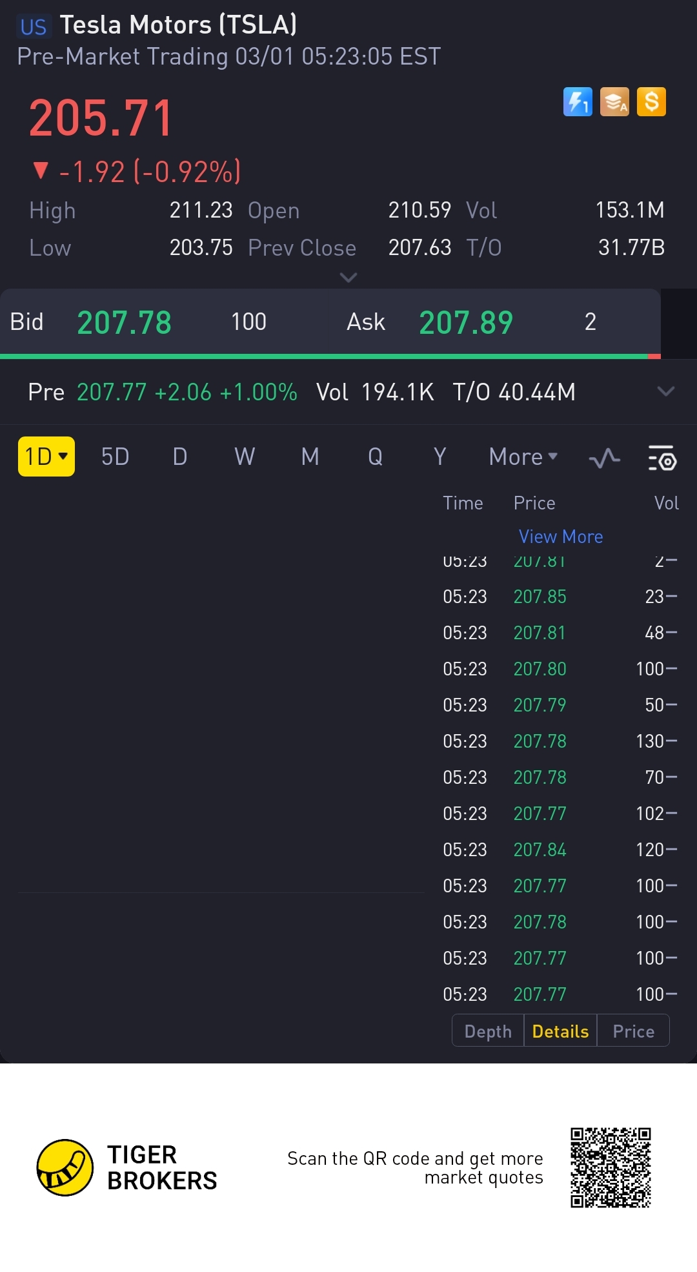Screen dimensions: 697x1272
Task: Open the chart indicator wave icon
Action: pyautogui.click(x=605, y=458)
